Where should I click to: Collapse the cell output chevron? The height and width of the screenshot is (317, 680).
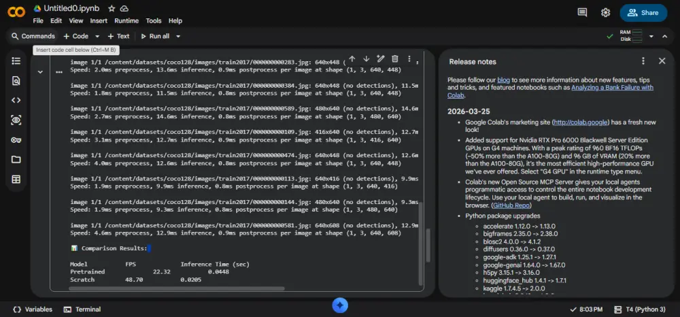[x=40, y=72]
